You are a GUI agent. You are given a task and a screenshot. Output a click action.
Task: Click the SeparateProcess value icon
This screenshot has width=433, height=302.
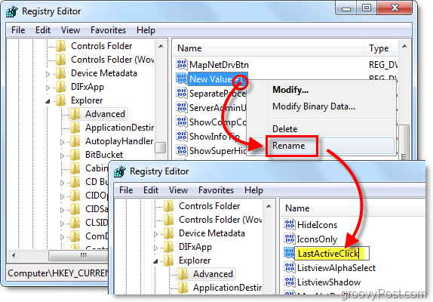coord(182,93)
